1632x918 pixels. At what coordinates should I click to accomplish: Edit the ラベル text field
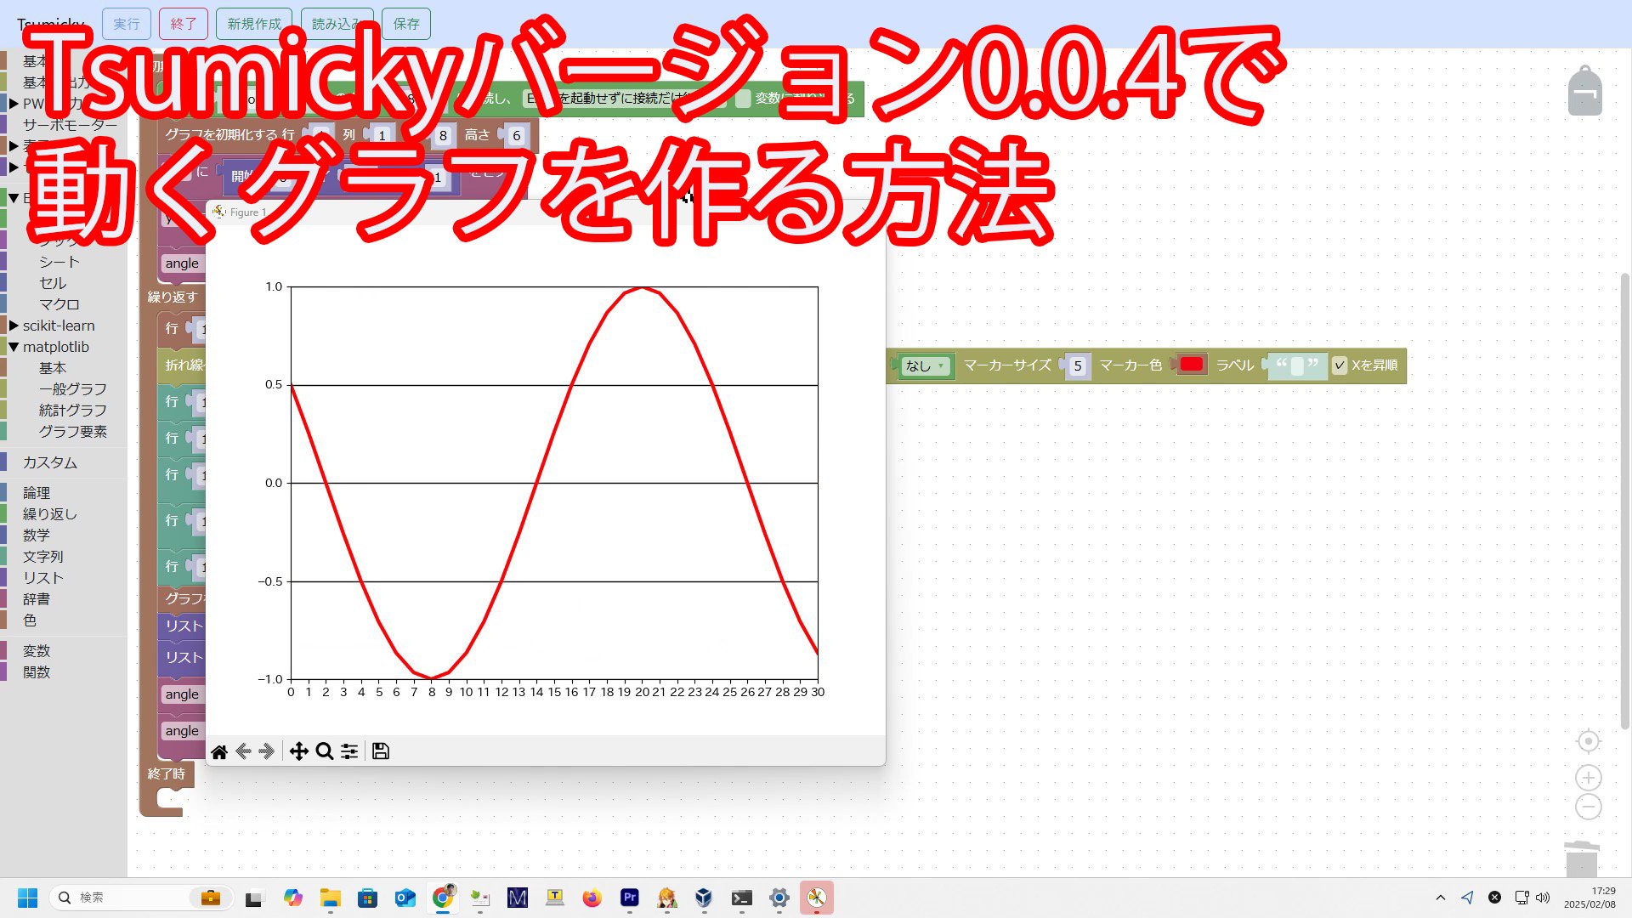tap(1297, 366)
